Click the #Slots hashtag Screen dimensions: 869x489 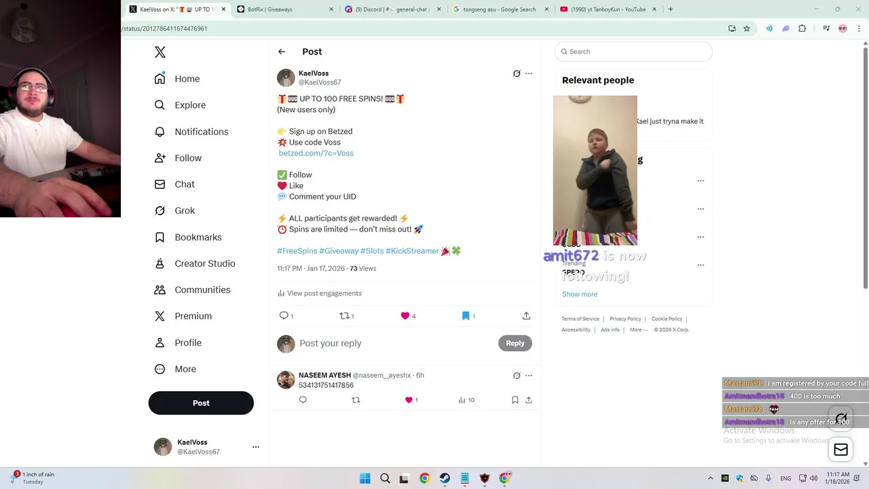pos(372,251)
